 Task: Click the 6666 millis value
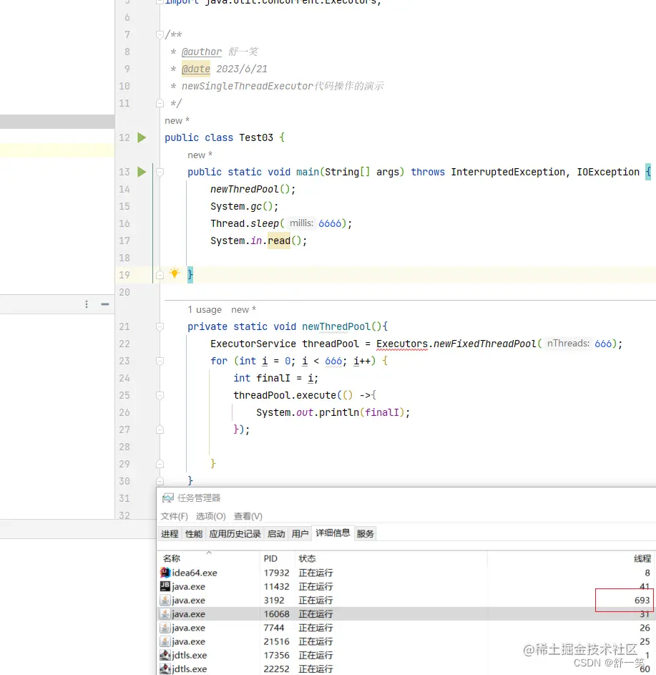(x=330, y=223)
